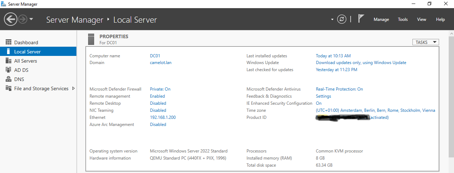Click Microsoft Windows Server 2022 Standard text
454x173 pixels.
tap(189, 151)
